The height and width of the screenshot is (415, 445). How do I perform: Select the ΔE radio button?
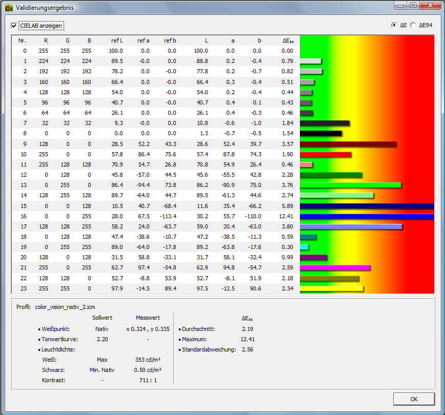[394, 25]
